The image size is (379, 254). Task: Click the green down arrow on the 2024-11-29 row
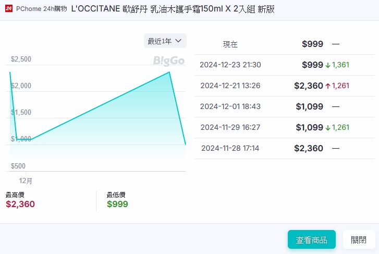click(328, 128)
